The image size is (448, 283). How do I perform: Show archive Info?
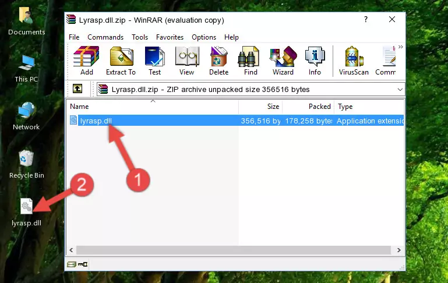pos(315,61)
